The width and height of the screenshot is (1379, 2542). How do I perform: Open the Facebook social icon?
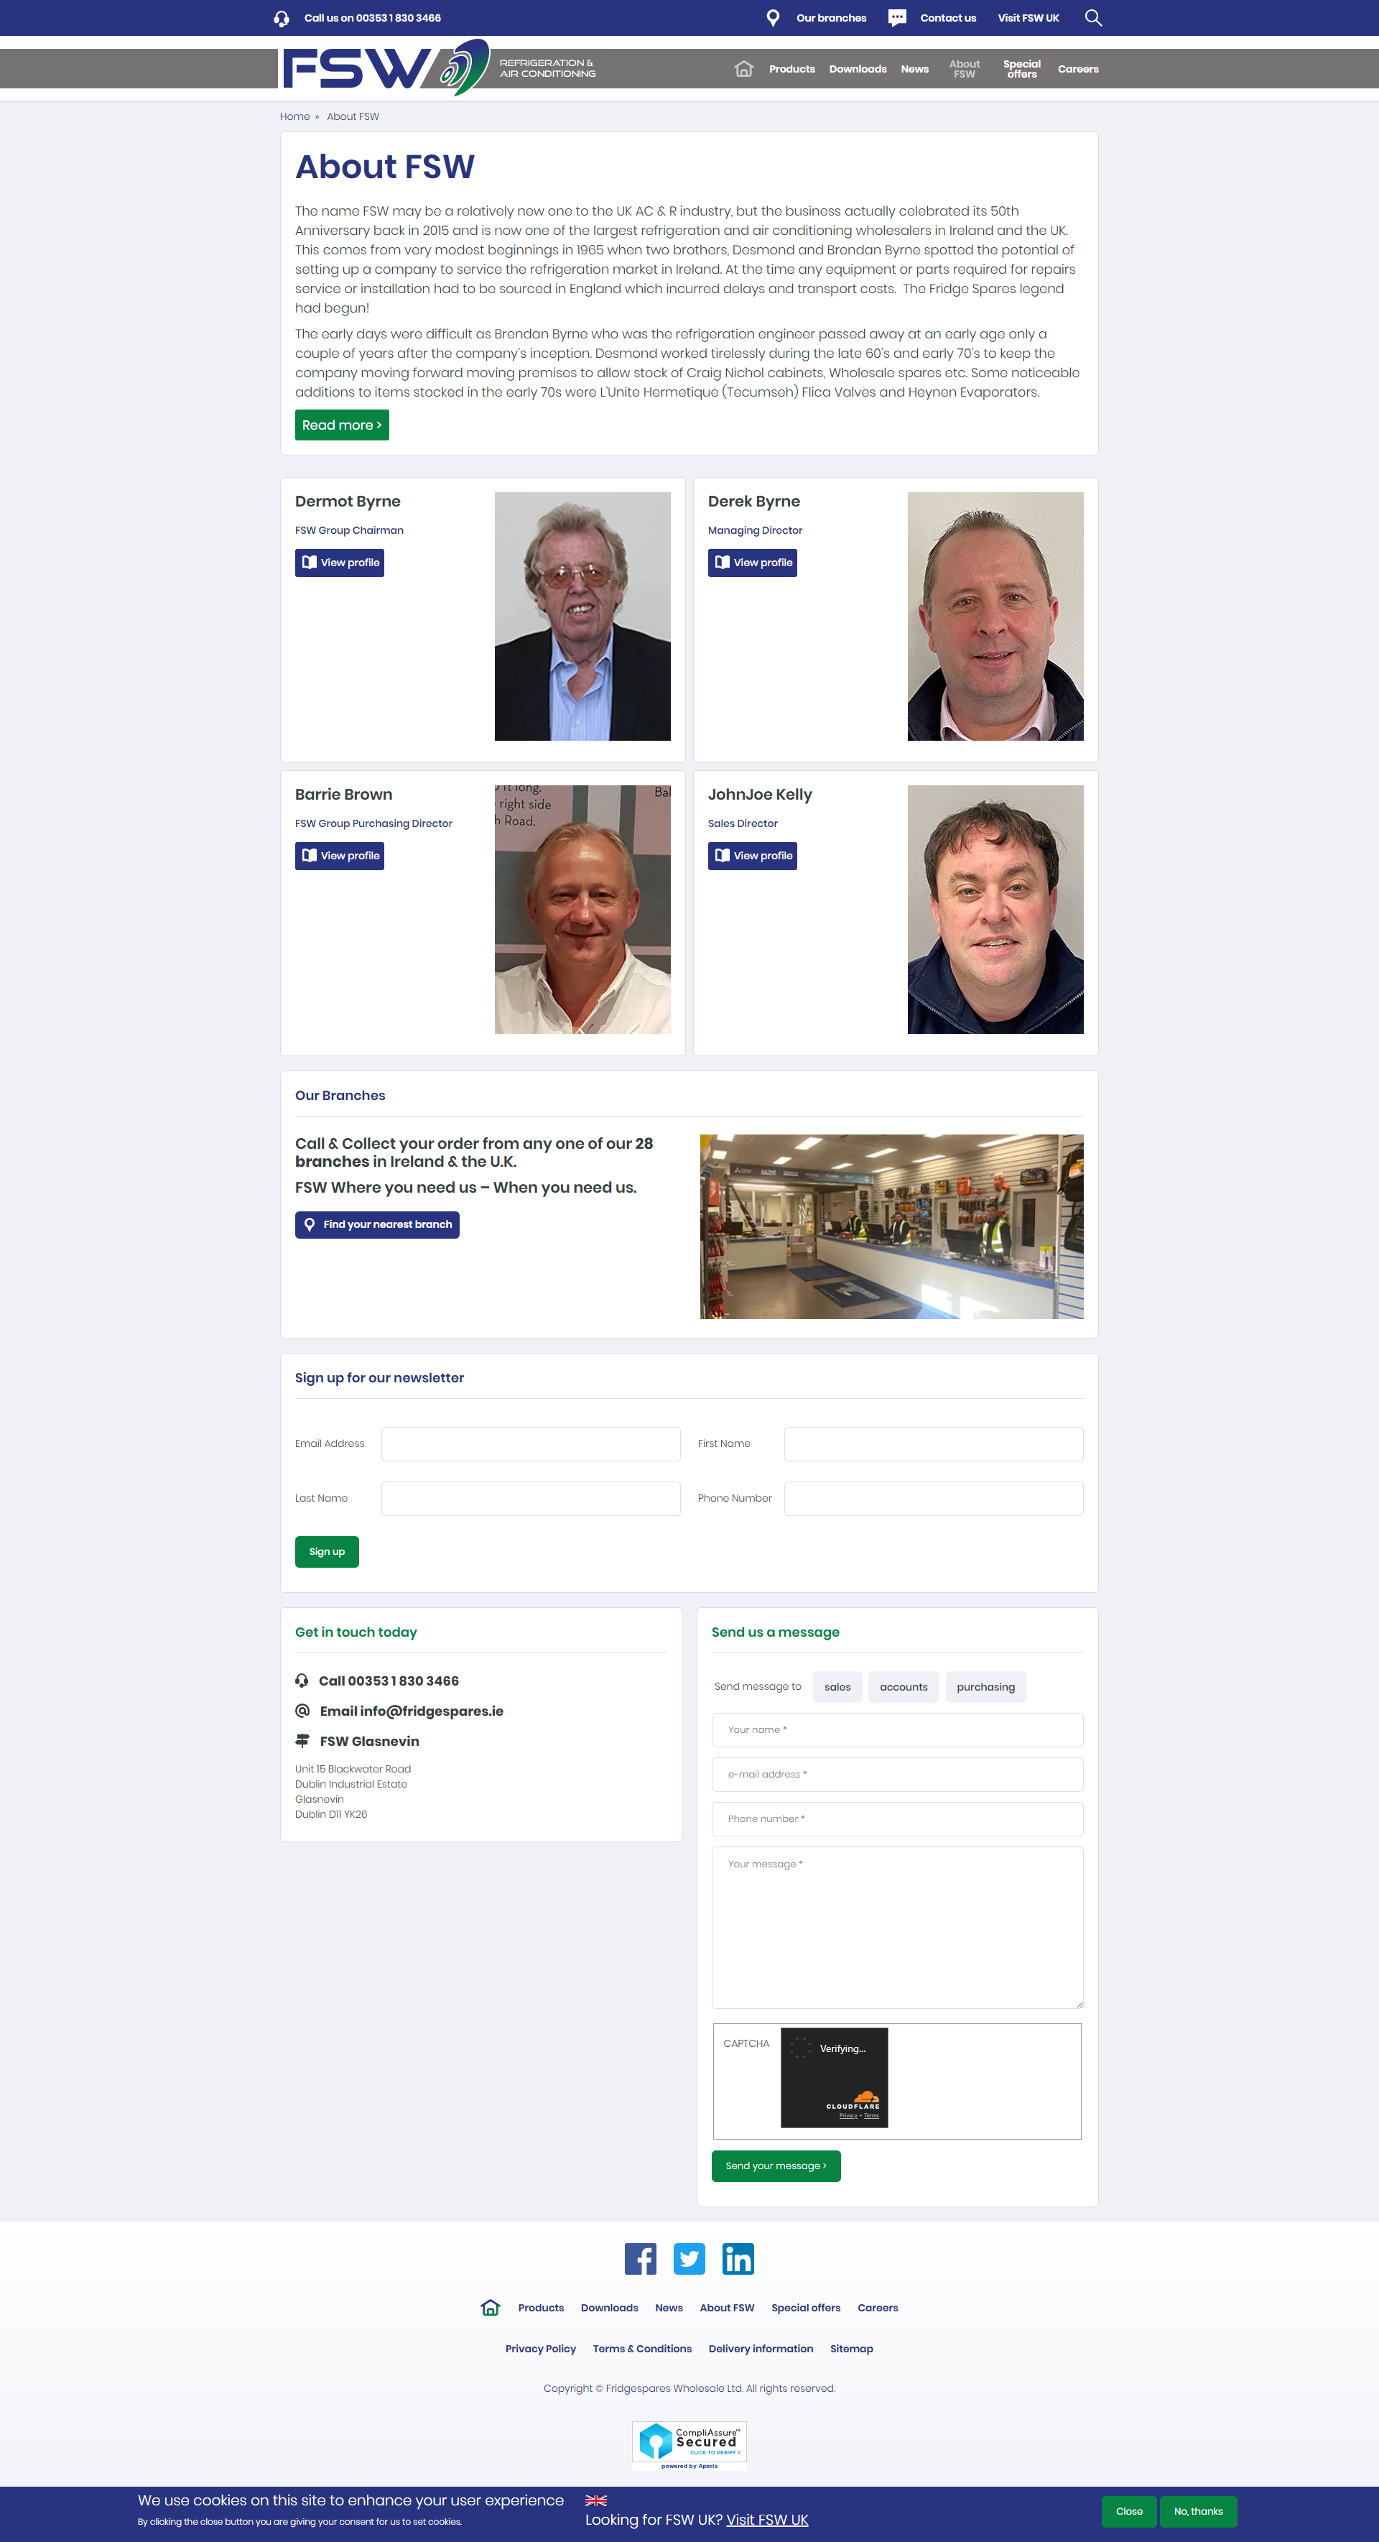(x=640, y=2257)
